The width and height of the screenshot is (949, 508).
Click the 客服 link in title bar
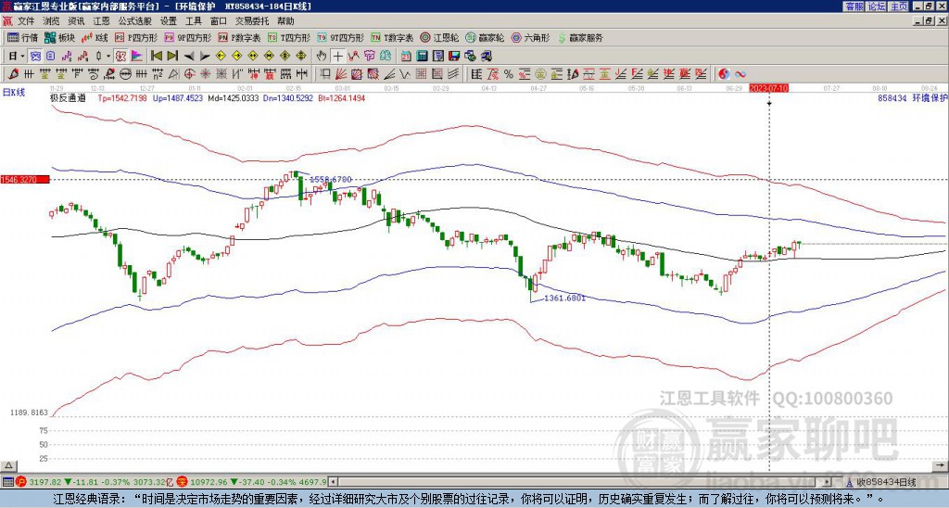click(x=854, y=6)
